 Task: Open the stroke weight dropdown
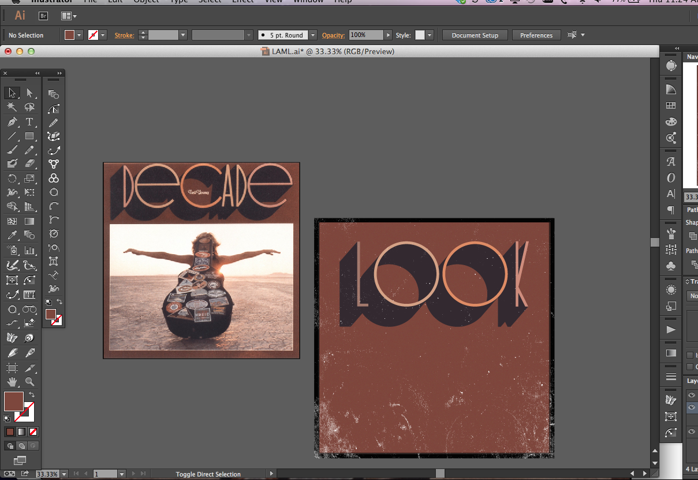coord(183,35)
